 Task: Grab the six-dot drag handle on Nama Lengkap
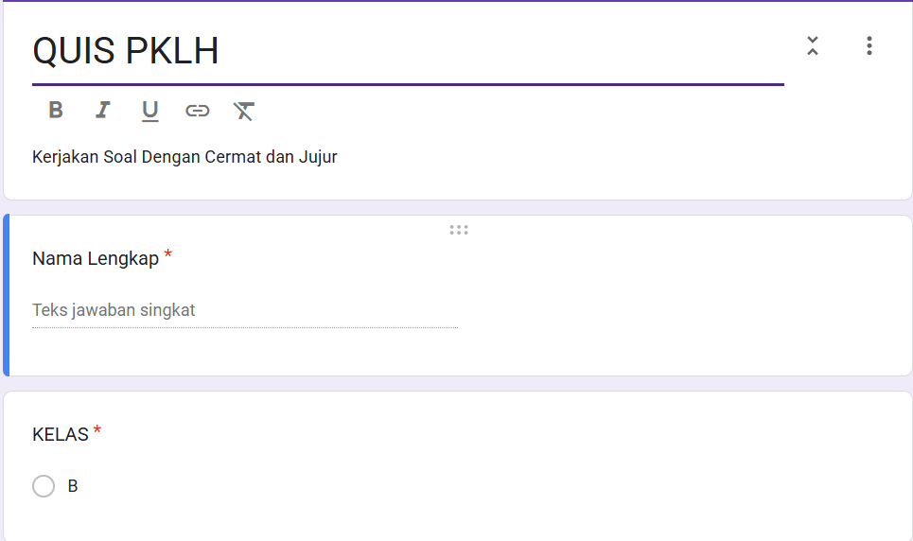(x=459, y=230)
